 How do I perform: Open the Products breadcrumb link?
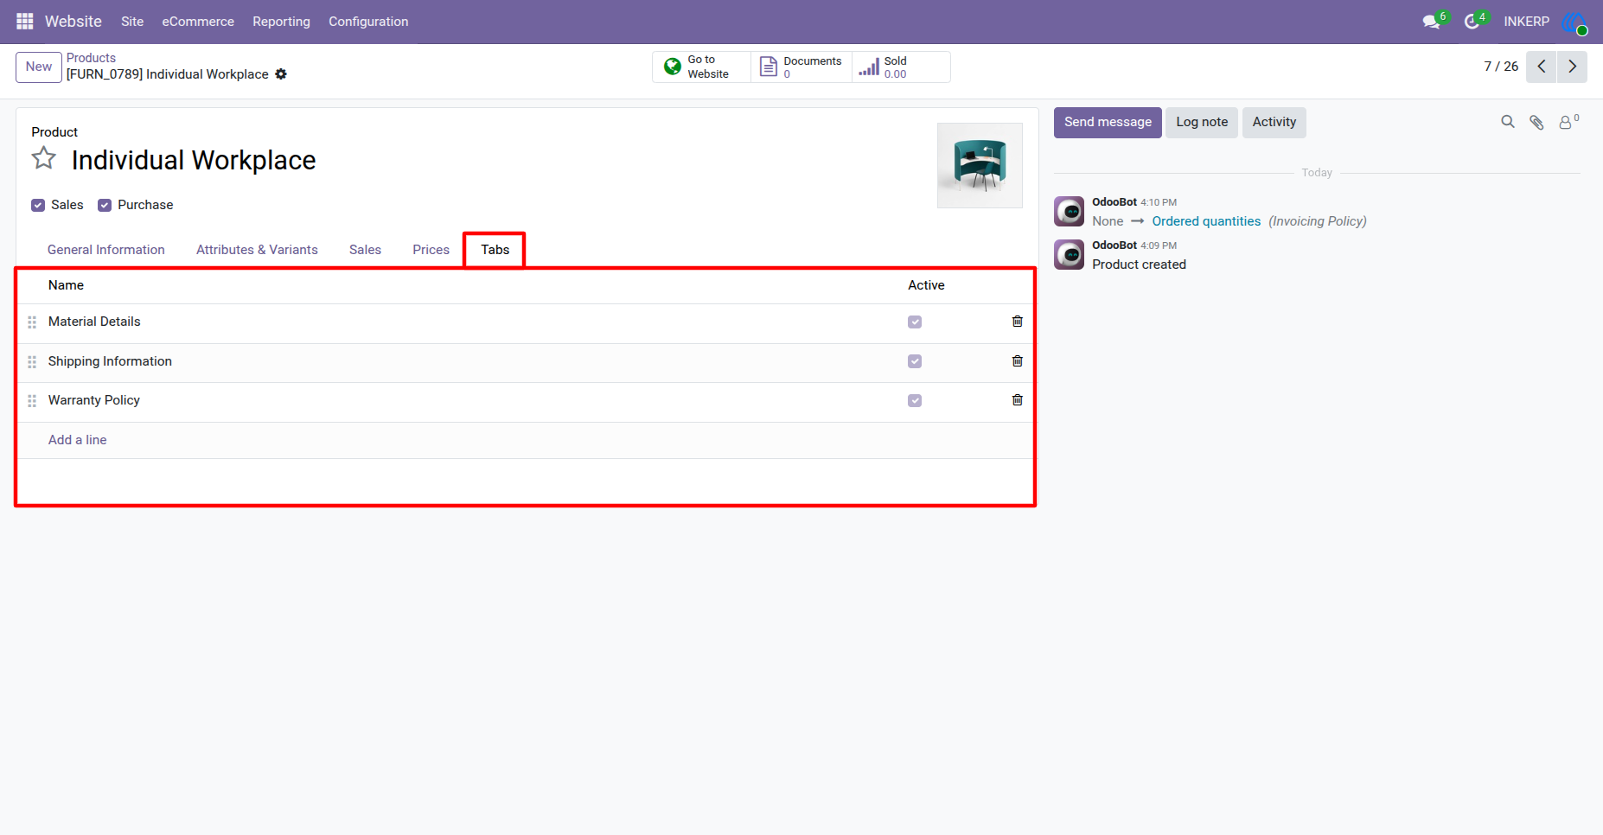pos(91,58)
